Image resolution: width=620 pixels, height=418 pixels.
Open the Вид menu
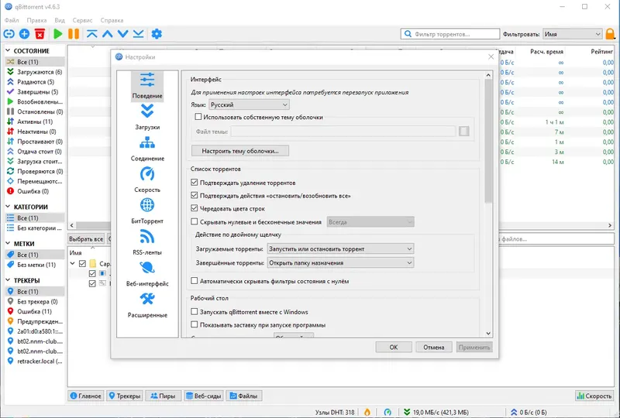click(x=60, y=20)
